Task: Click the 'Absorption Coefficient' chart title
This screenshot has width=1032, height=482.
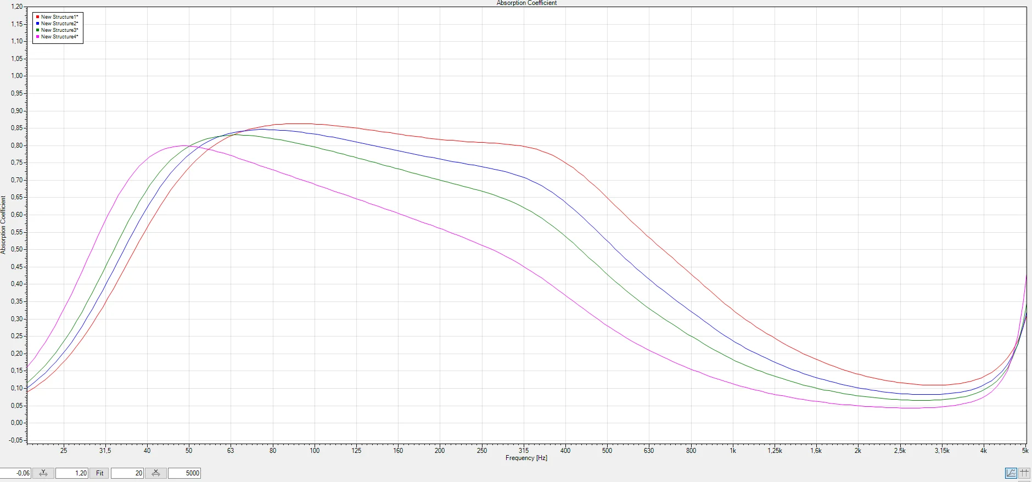Action: point(526,3)
